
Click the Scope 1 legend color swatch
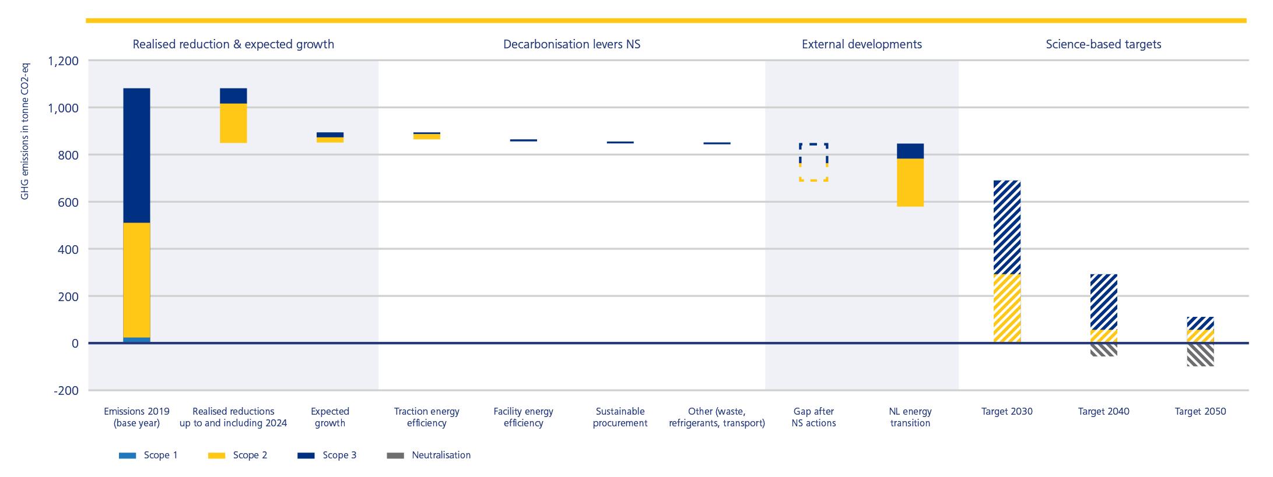point(127,455)
